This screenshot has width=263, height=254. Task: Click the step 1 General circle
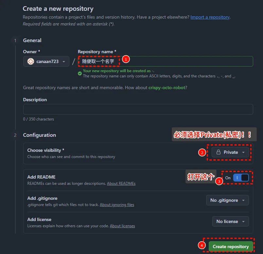pyautogui.click(x=15, y=40)
